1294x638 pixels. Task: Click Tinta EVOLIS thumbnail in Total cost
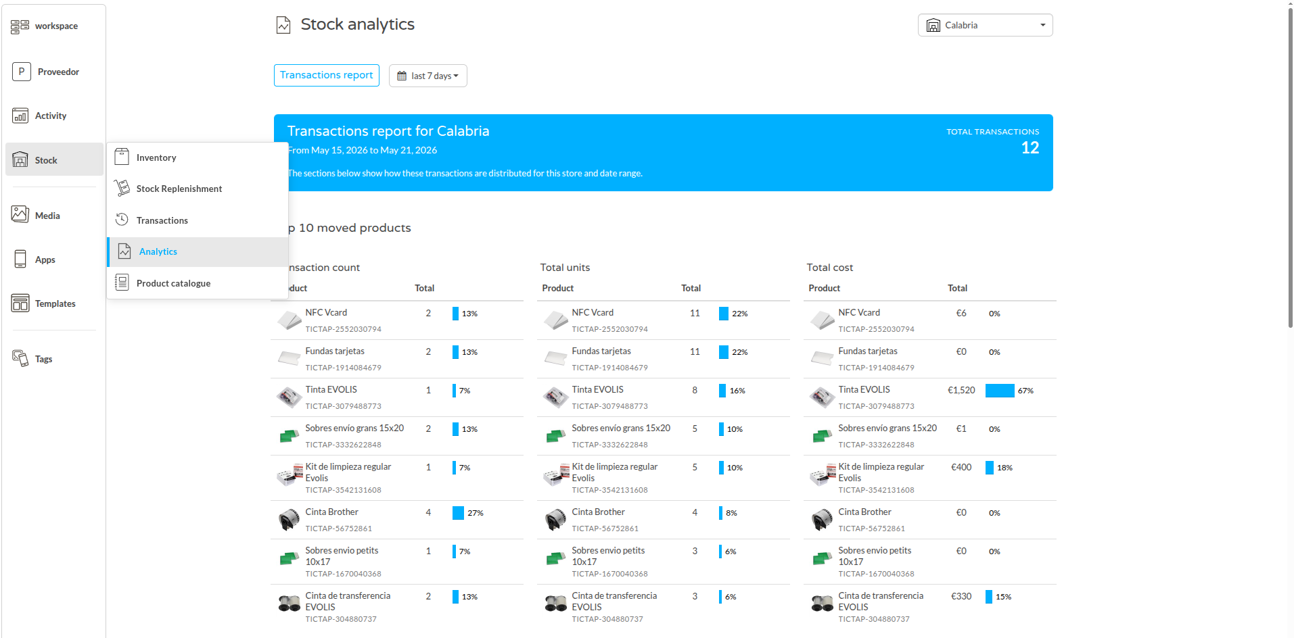coord(823,397)
